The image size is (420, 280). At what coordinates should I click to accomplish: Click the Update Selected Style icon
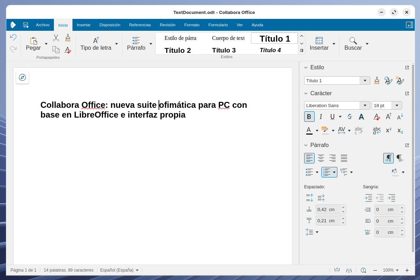click(x=388, y=80)
